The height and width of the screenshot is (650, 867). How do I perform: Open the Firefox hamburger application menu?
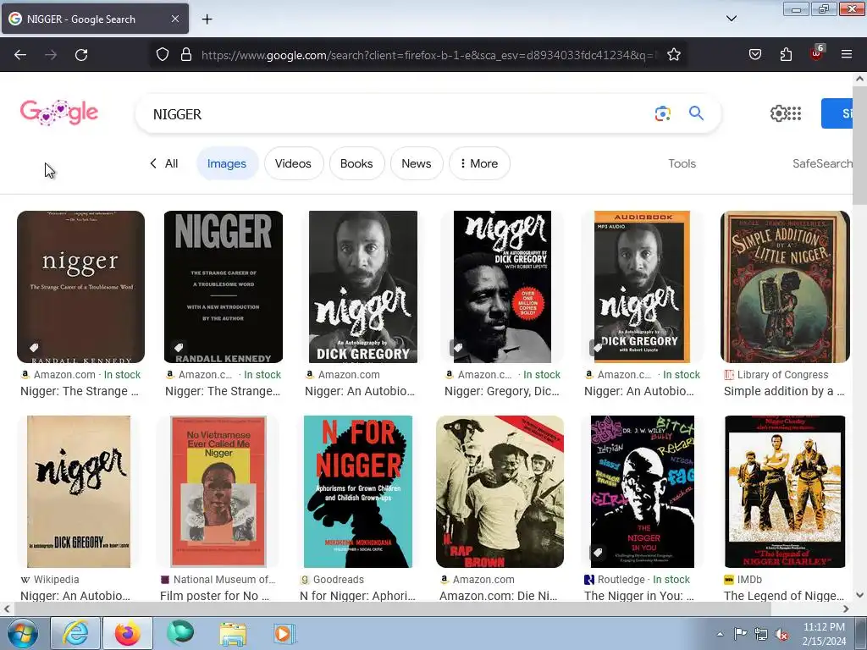click(x=847, y=55)
